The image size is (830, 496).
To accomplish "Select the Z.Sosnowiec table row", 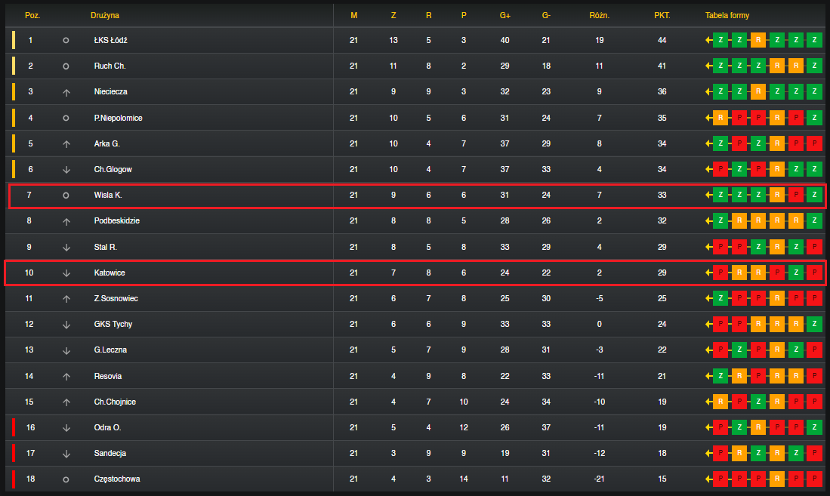I will pyautogui.click(x=415, y=298).
